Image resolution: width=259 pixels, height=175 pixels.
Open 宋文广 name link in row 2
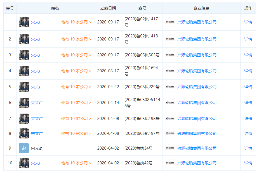[37, 39]
